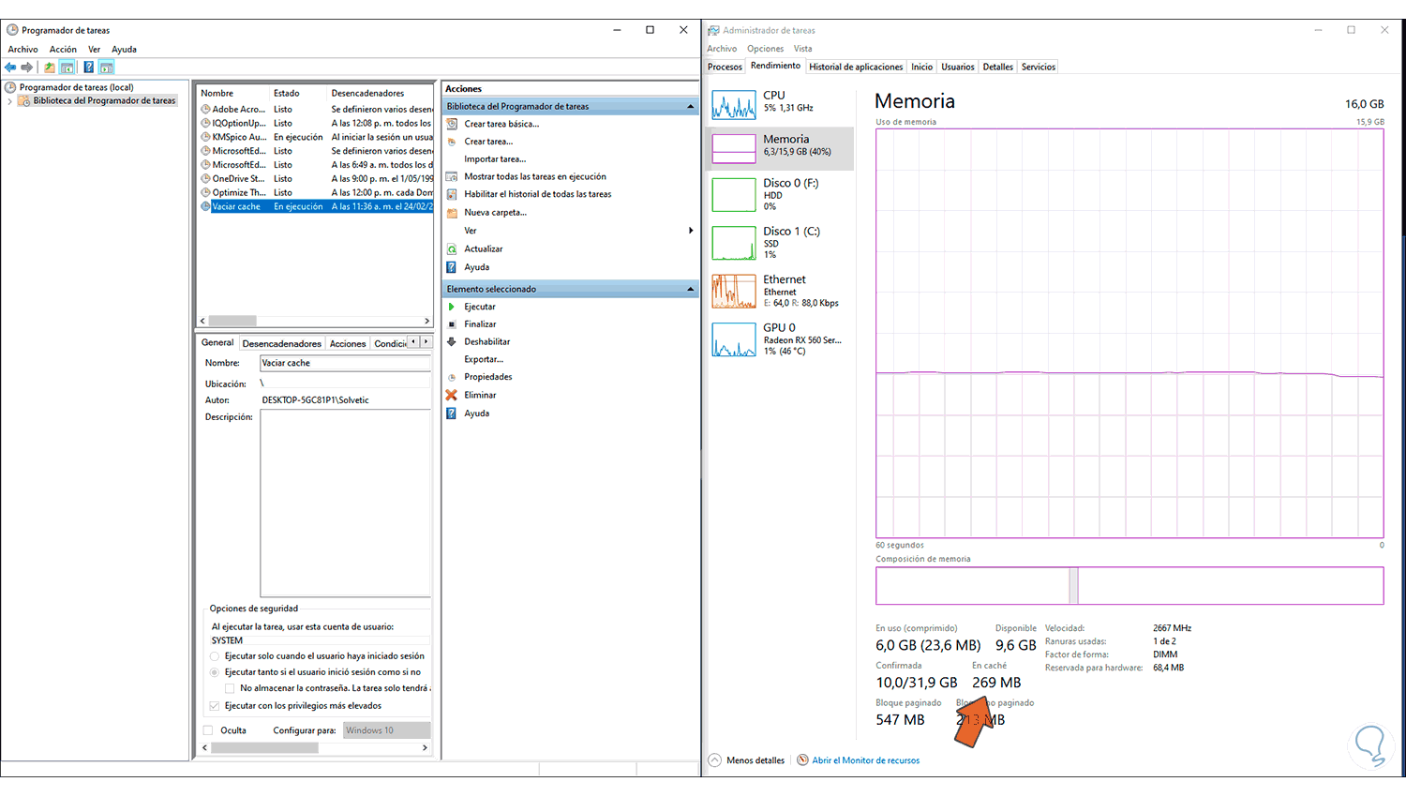Toggle No almacenar la contraseña checkbox
1406x797 pixels.
[x=230, y=688]
